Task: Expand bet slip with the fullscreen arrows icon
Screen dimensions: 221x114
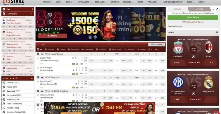Action: [217, 9]
